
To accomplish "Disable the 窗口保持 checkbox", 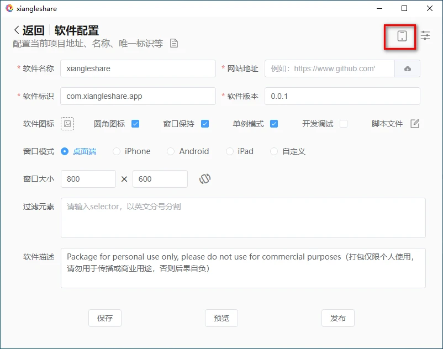I will pyautogui.click(x=205, y=124).
